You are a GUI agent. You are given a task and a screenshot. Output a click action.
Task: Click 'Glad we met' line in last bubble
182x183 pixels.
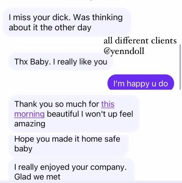[37, 177]
